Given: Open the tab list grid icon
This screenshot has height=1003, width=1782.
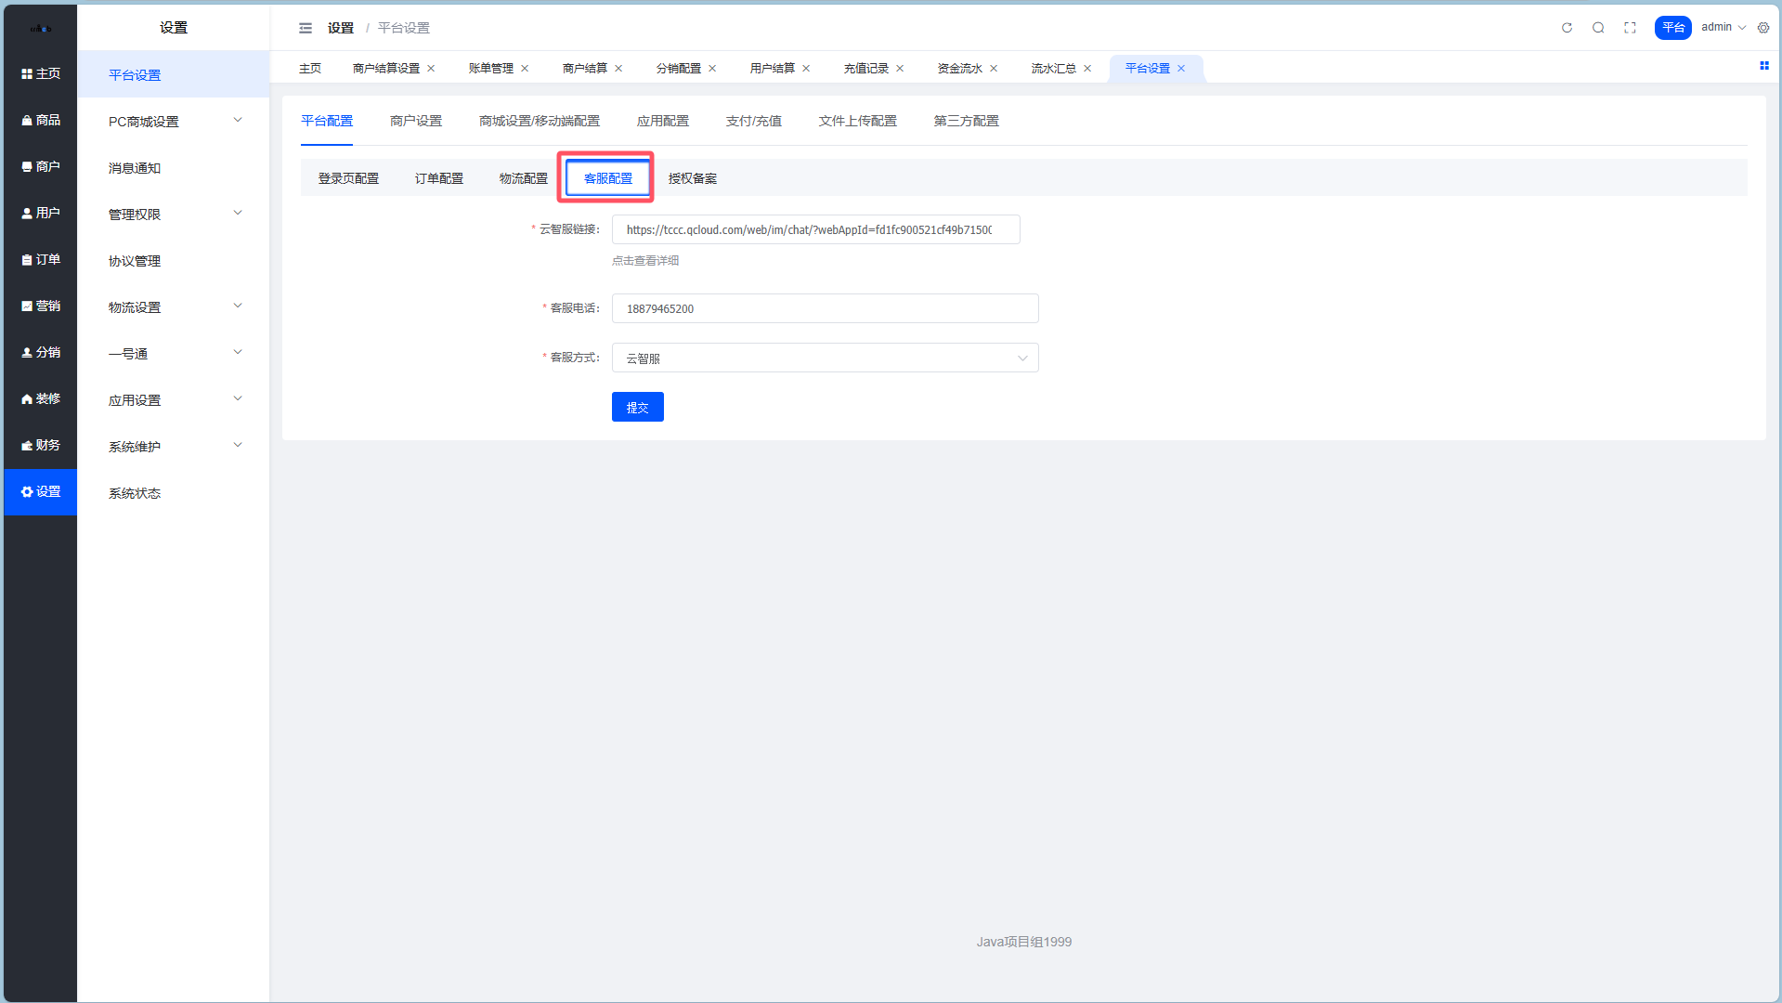Looking at the screenshot, I should point(1763,66).
